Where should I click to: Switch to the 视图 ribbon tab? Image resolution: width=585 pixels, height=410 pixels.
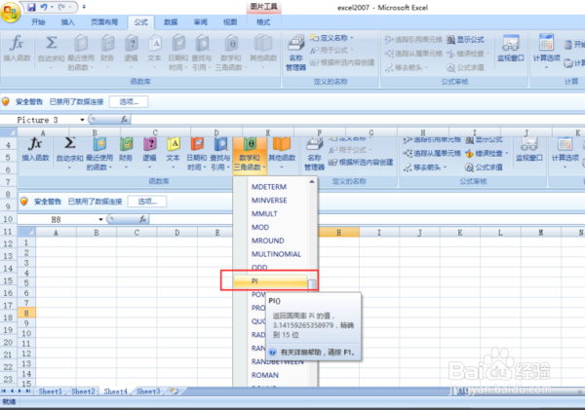230,22
